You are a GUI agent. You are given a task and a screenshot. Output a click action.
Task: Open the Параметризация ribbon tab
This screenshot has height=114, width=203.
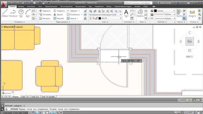point(51,6)
